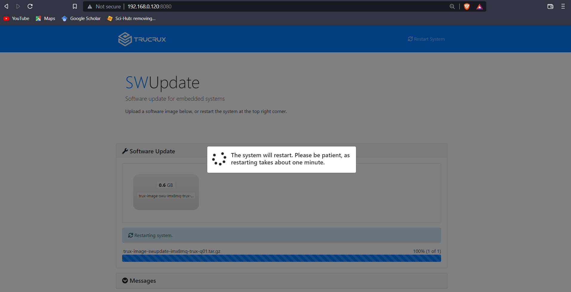Click Restart System in the header
This screenshot has height=292, width=571.
(x=426, y=39)
